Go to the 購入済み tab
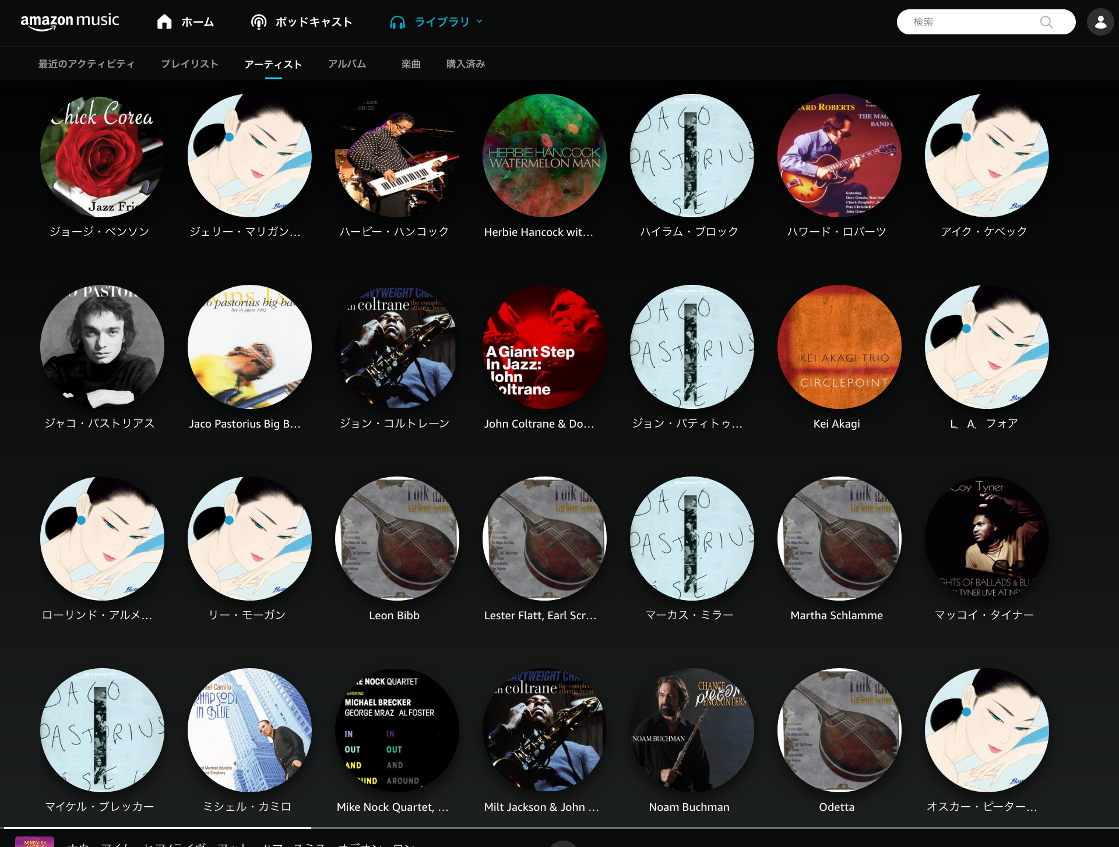1119x847 pixels. (x=466, y=64)
